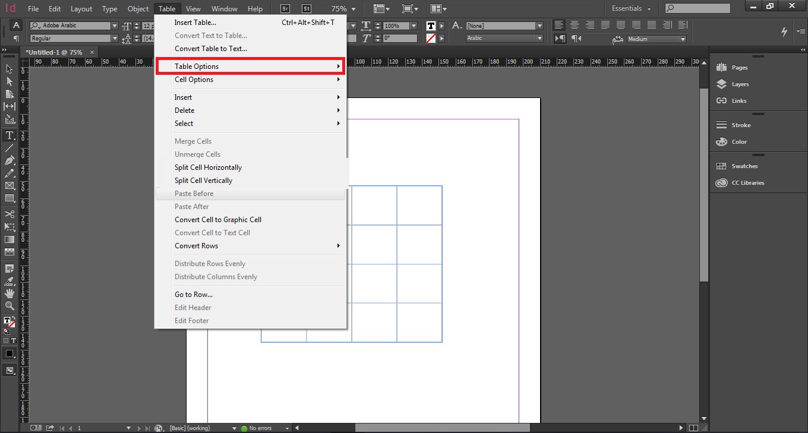Viewport: 808px width, 433px height.
Task: Toggle Character Formatting Controls mode
Action: tap(16, 26)
